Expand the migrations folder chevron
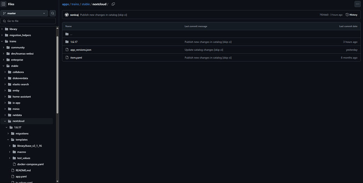 (8, 133)
